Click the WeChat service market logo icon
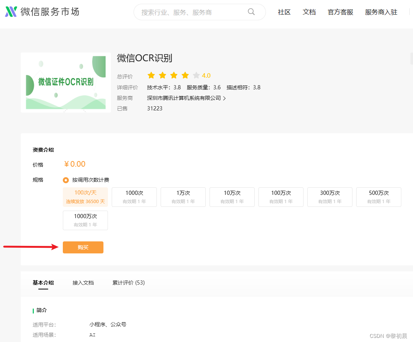 11,12
